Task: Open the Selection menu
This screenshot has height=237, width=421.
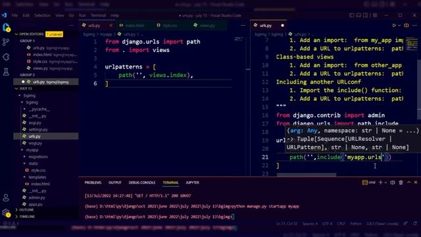Action: pyautogui.click(x=42, y=15)
